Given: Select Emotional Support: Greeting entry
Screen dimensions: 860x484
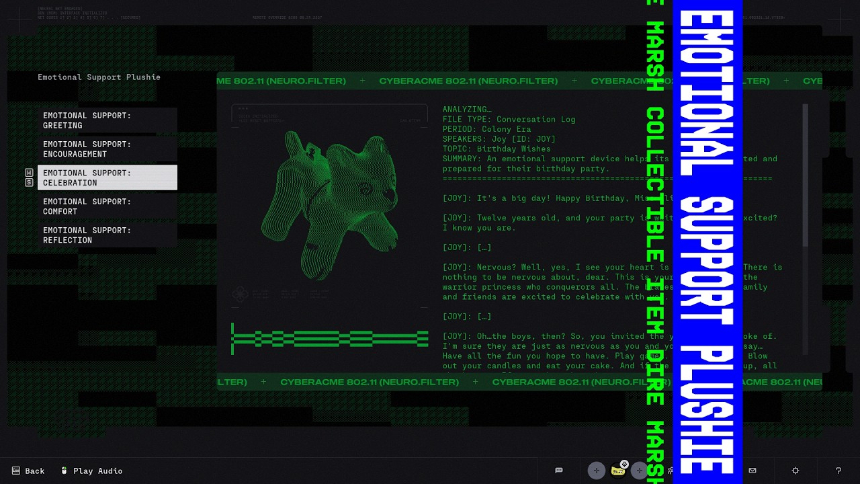Looking at the screenshot, I should tap(107, 120).
